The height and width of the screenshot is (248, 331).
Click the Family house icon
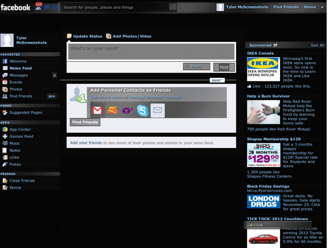pyautogui.click(x=5, y=188)
